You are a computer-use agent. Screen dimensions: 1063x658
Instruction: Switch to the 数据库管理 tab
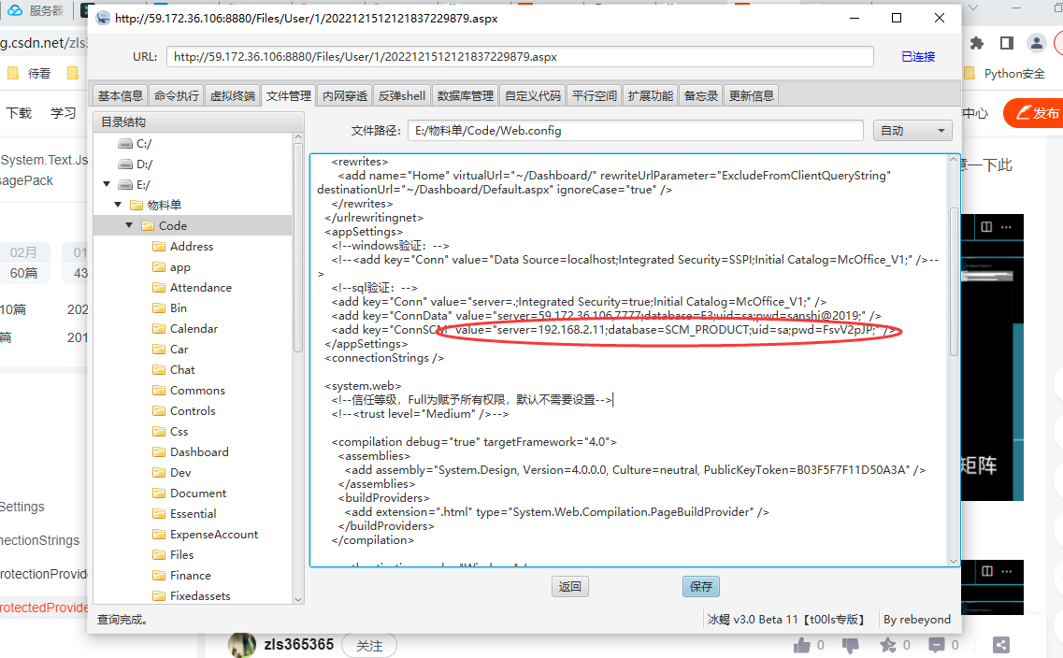[465, 95]
